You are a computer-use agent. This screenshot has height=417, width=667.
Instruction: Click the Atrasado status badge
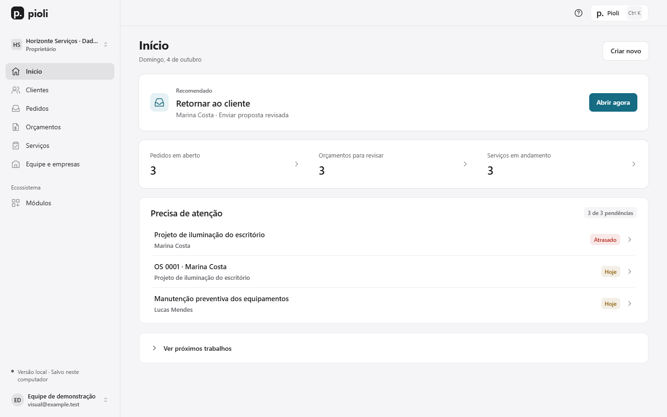coord(605,240)
